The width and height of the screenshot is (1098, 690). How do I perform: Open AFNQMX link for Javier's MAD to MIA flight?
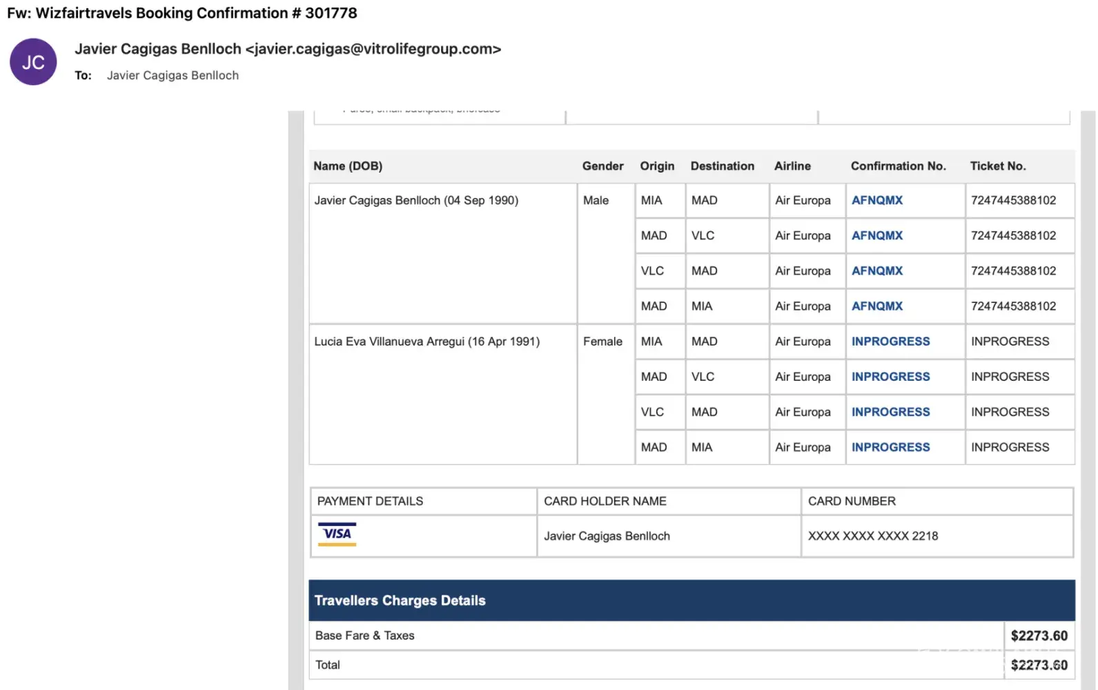[x=877, y=306]
